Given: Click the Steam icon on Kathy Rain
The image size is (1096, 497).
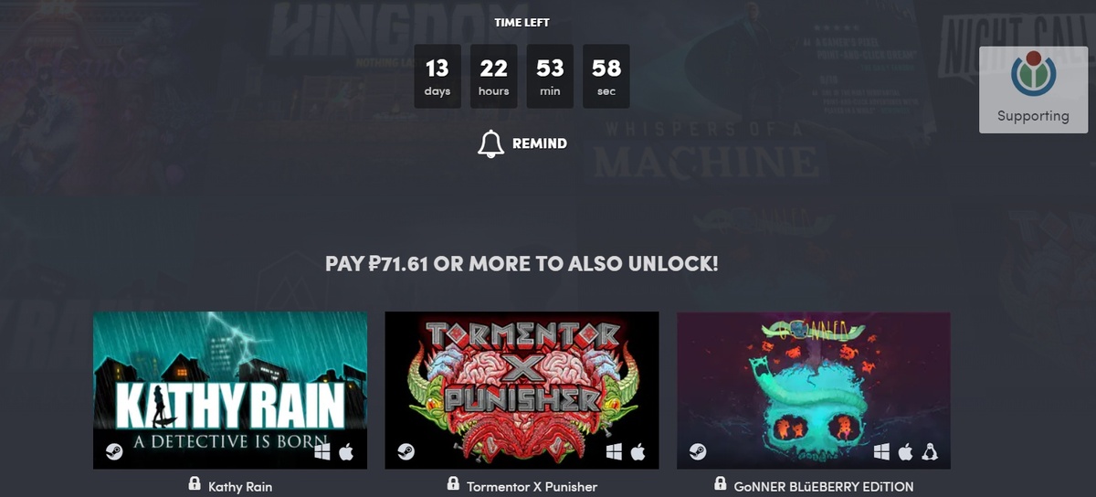Looking at the screenshot, I should pos(114,451).
